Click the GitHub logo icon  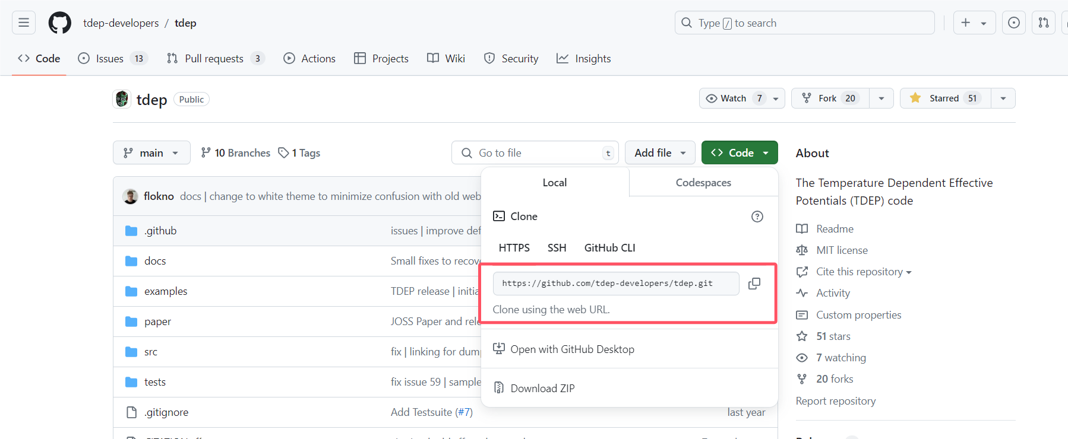[59, 23]
